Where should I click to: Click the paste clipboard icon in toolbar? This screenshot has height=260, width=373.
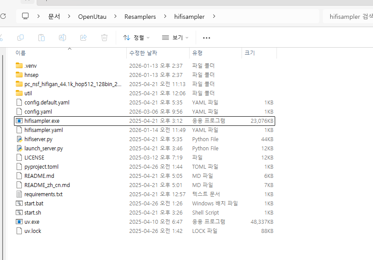tap(41, 38)
